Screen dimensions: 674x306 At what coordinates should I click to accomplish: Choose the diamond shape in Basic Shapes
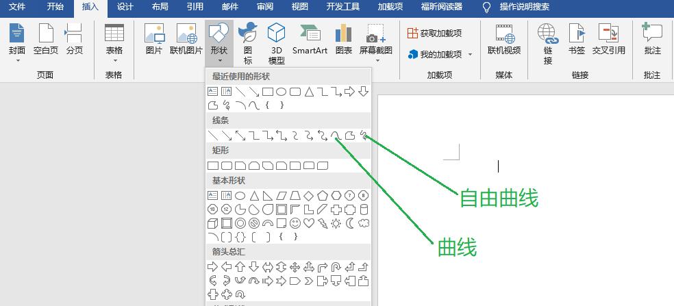[x=309, y=196]
